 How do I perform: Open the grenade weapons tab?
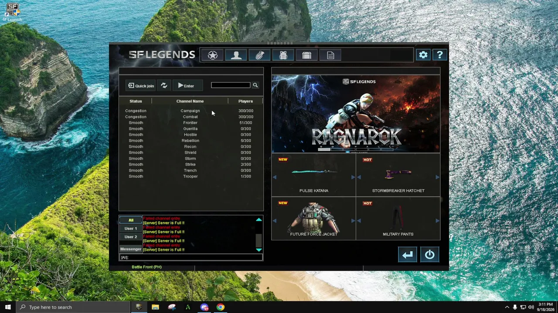click(259, 55)
